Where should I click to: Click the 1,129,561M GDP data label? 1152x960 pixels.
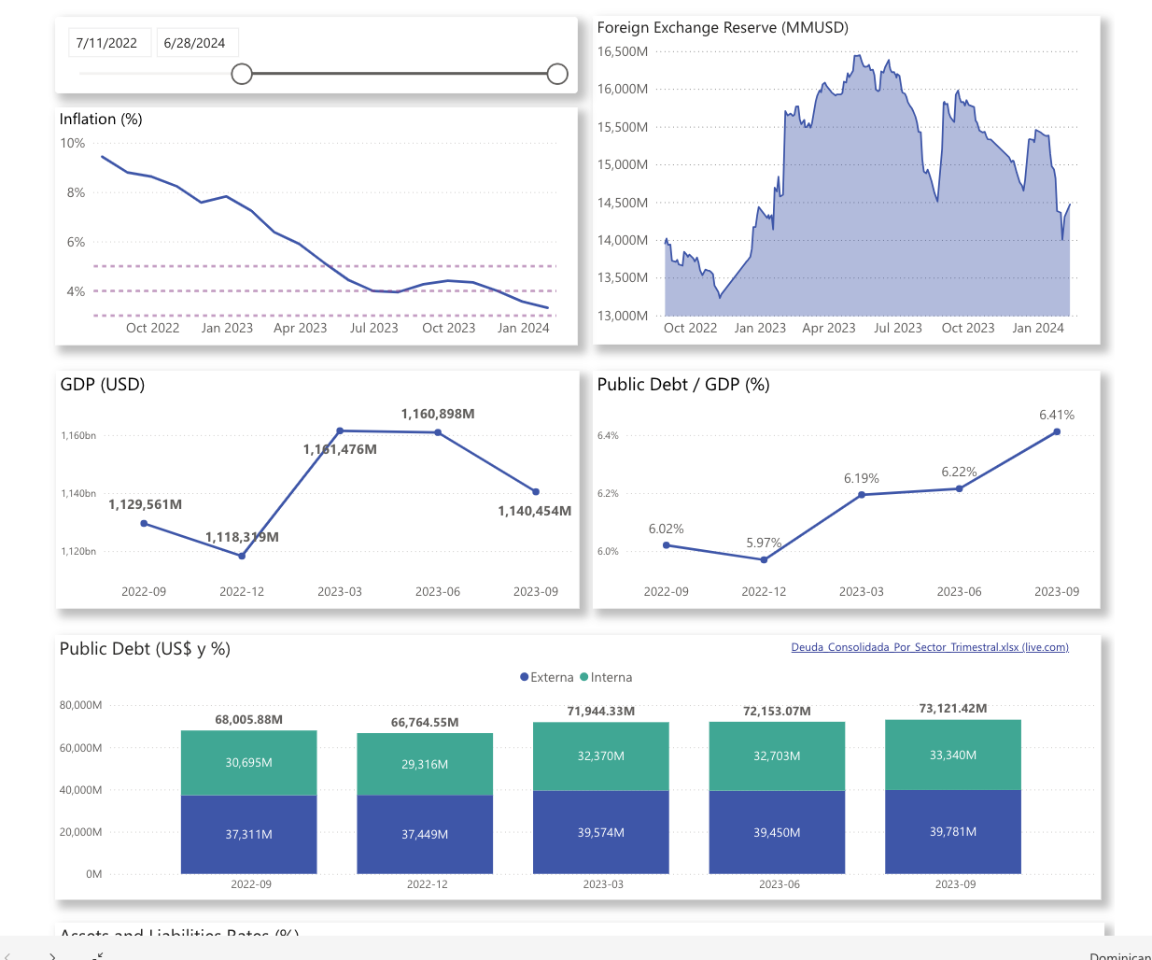pos(146,504)
